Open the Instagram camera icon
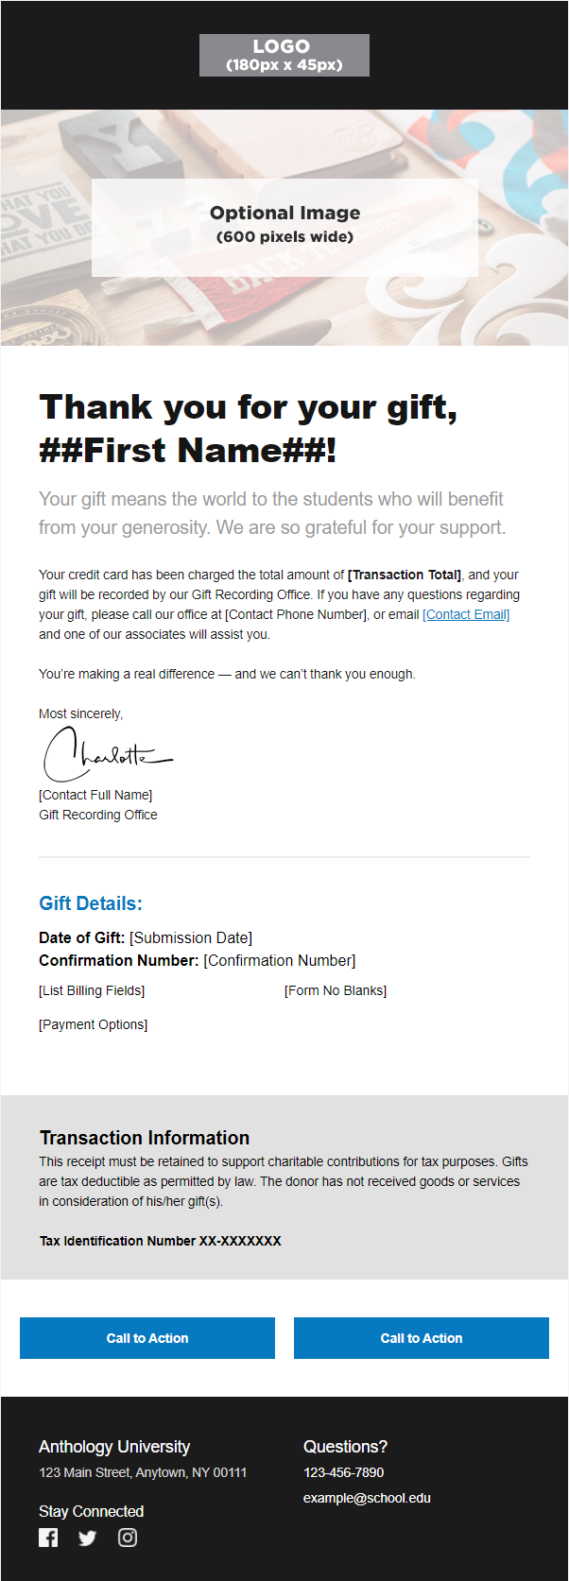This screenshot has width=569, height=1581. point(128,1538)
